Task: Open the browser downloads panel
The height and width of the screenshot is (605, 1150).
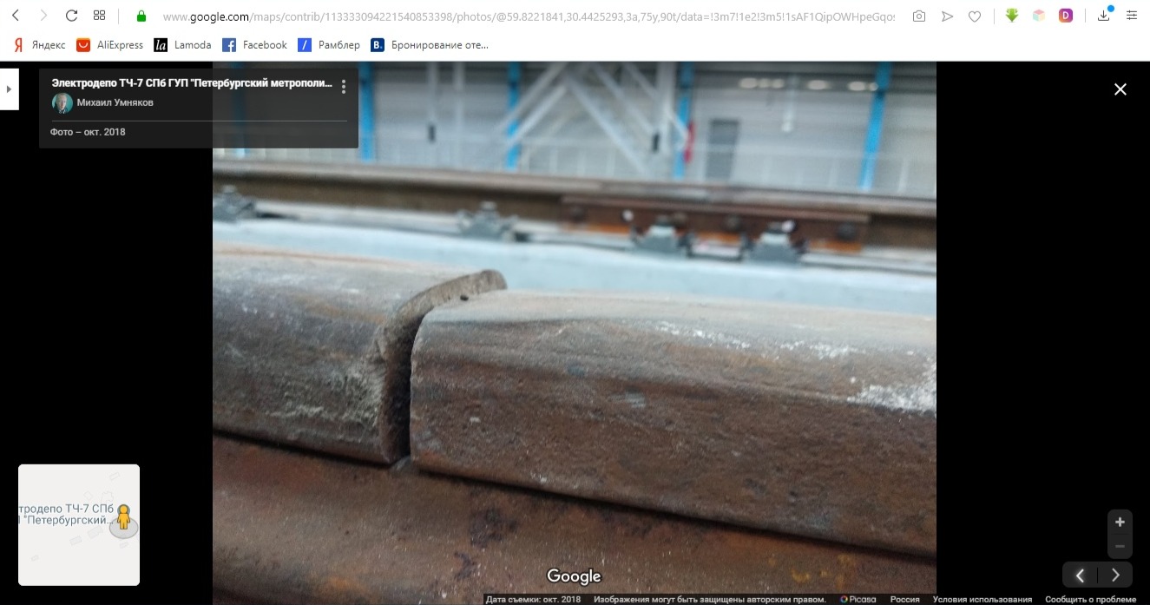Action: click(x=1103, y=16)
